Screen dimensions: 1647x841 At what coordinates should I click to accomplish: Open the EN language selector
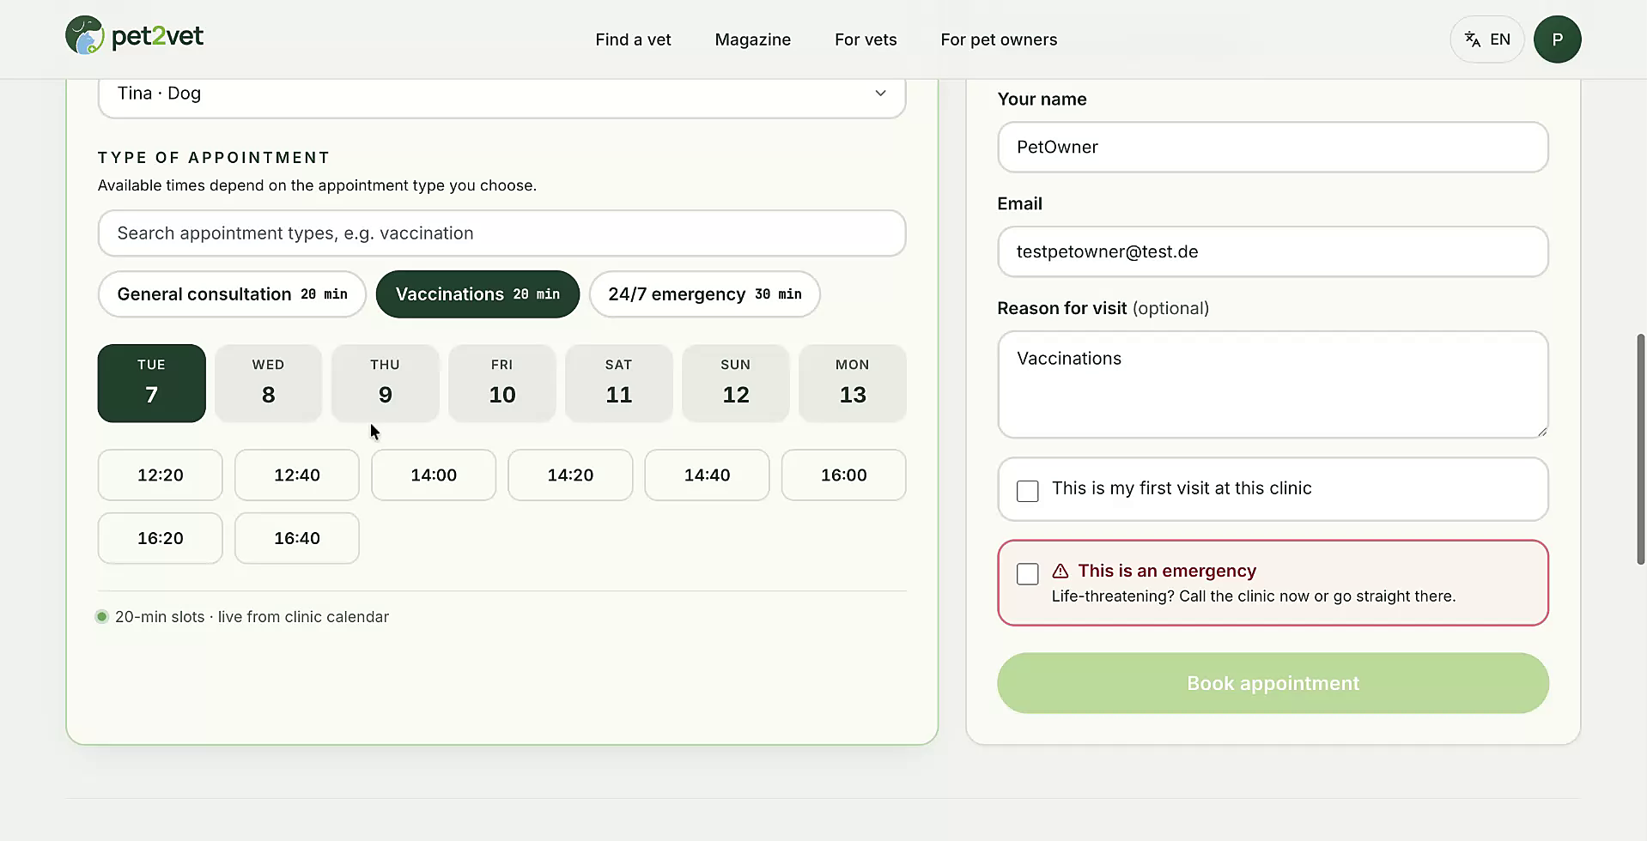(1486, 39)
